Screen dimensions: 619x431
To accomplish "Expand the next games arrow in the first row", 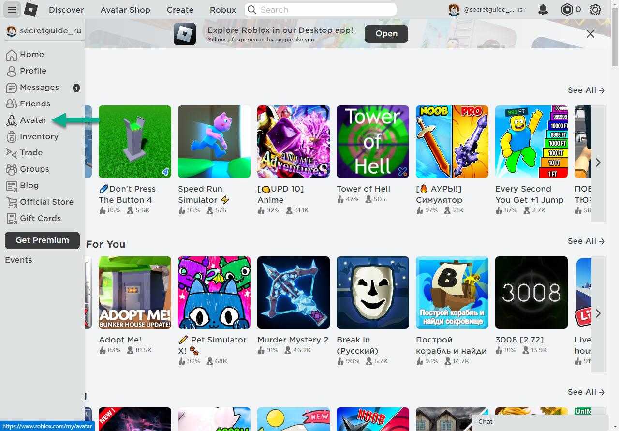I will [x=598, y=163].
